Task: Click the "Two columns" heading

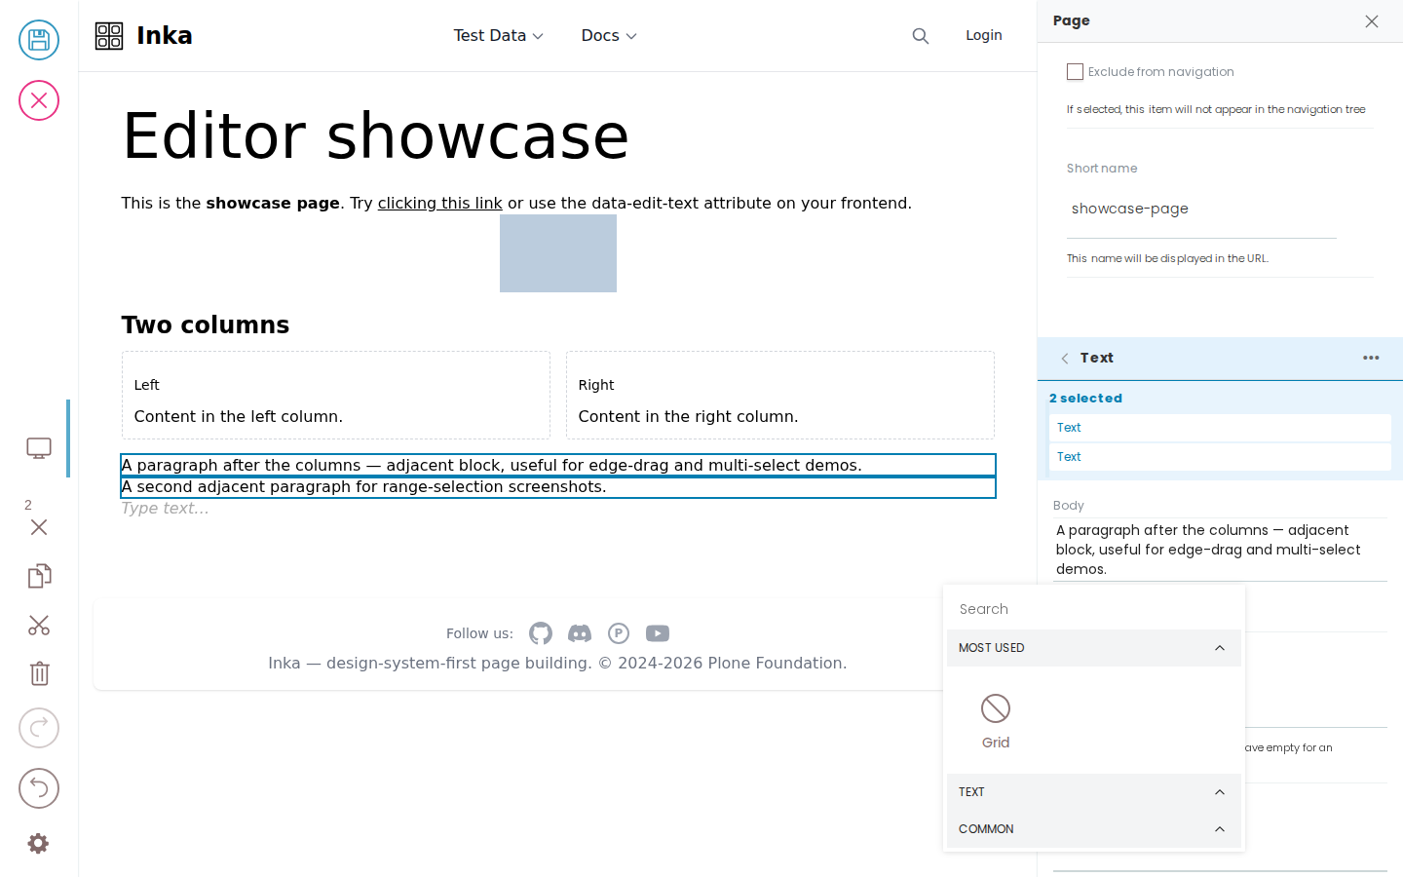Action: point(206,325)
